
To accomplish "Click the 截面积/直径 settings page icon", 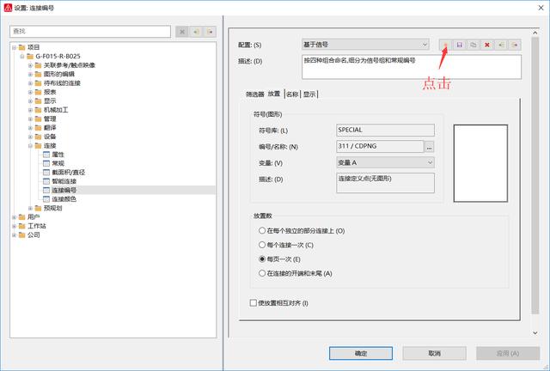I will pos(46,172).
